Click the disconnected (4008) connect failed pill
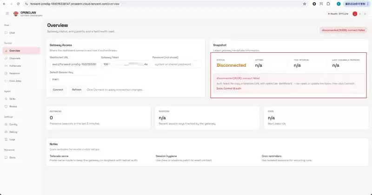Image resolution: width=372 pixels, height=195 pixels. pyautogui.click(x=343, y=30)
